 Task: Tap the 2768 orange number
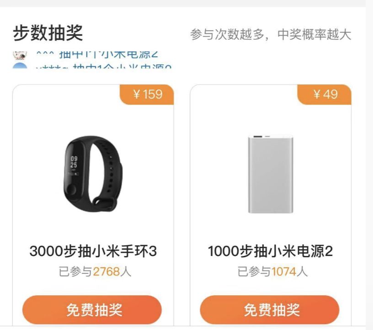click(106, 271)
